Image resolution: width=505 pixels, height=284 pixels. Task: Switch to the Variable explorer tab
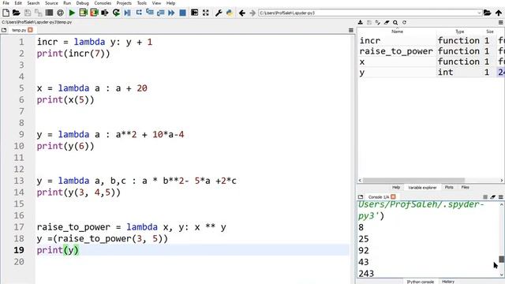[422, 188]
